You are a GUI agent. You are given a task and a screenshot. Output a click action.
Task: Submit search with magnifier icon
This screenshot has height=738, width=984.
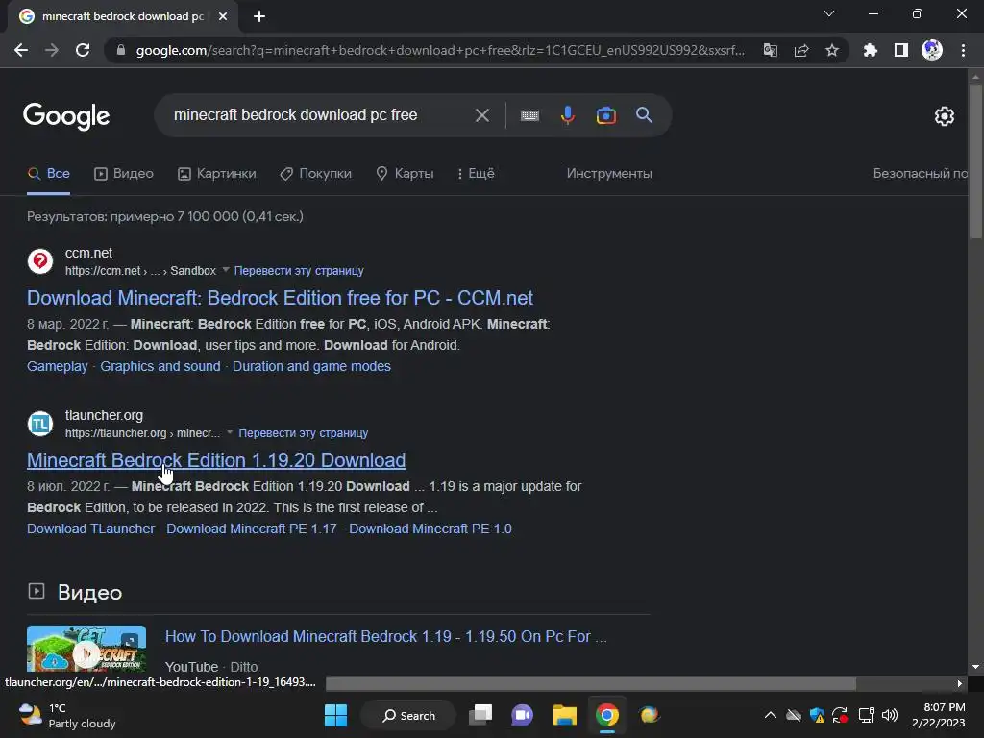(645, 115)
